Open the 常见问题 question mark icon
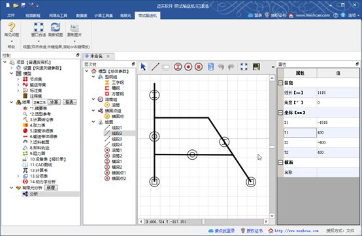 click(12, 27)
